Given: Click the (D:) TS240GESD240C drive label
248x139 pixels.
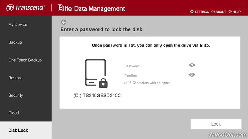Looking at the screenshot, I should tap(97, 96).
